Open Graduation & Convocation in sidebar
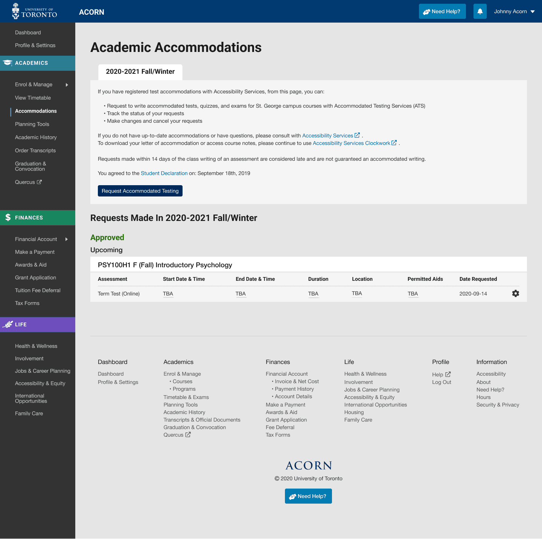This screenshot has width=542, height=539. tap(30, 166)
